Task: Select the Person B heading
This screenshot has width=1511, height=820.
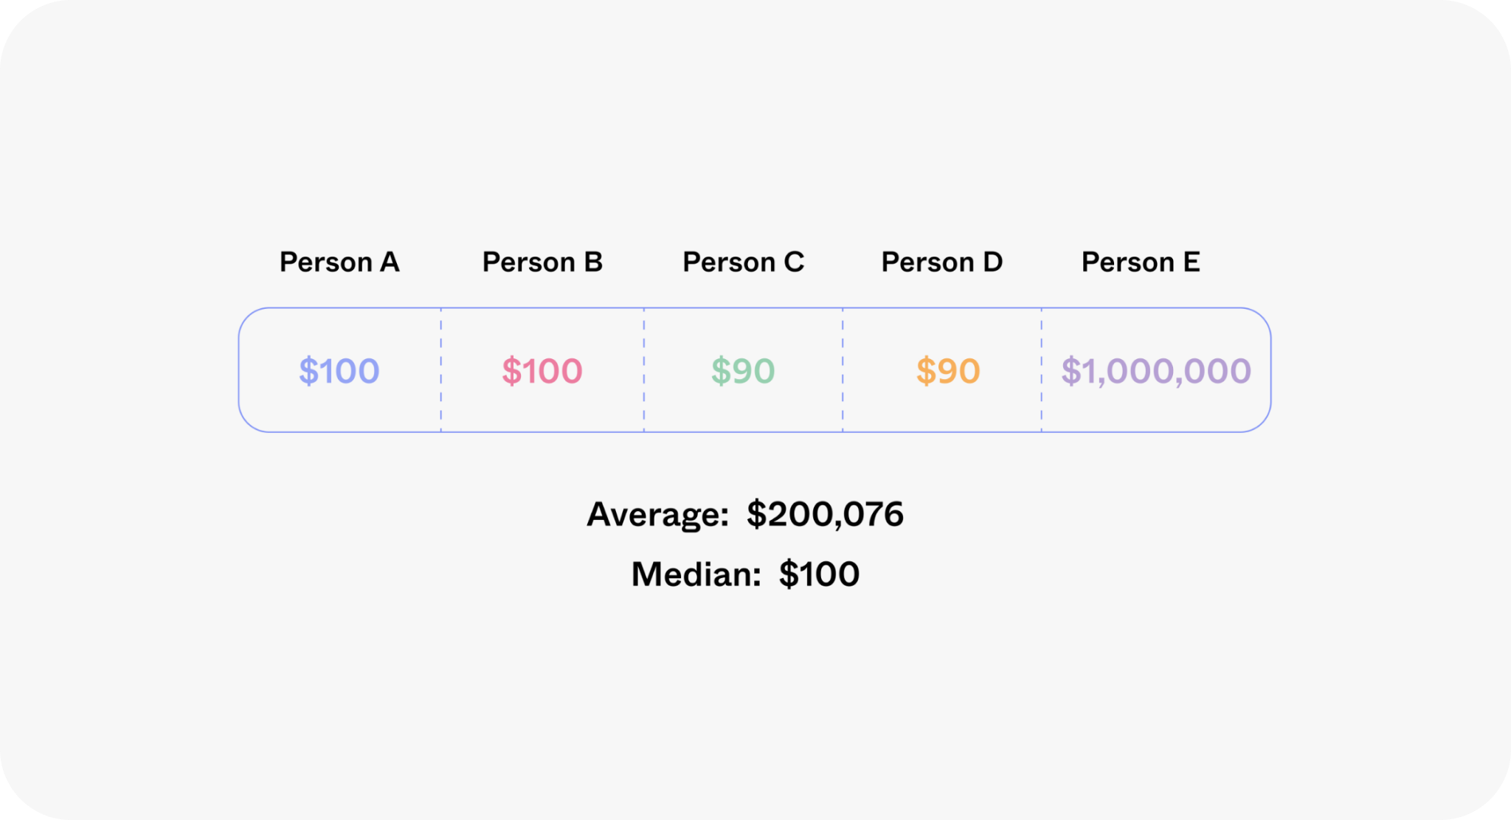Action: click(542, 262)
